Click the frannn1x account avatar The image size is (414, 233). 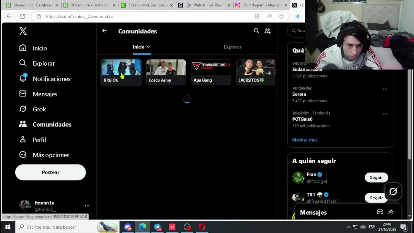point(25,206)
